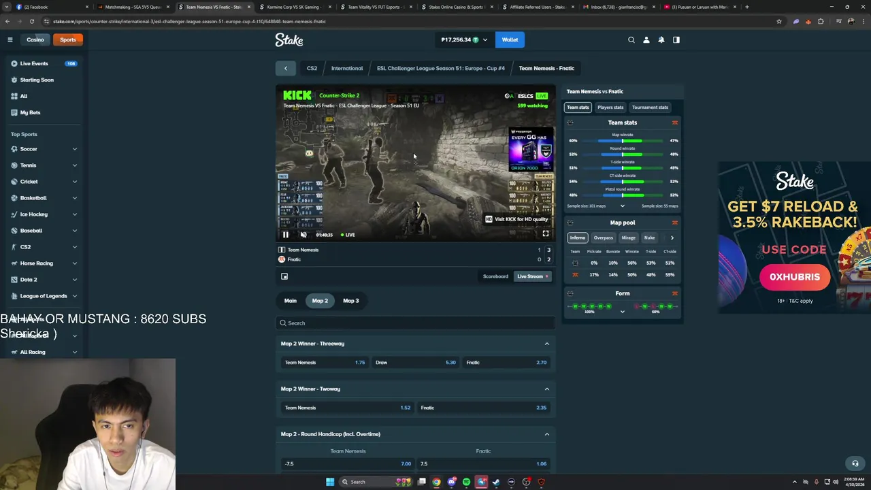Select the Main markets tab
871x490 pixels.
tap(291, 301)
